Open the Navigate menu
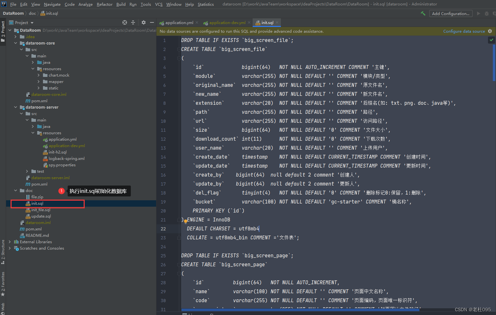Screen dimensions: 496x315 coord(52,4)
